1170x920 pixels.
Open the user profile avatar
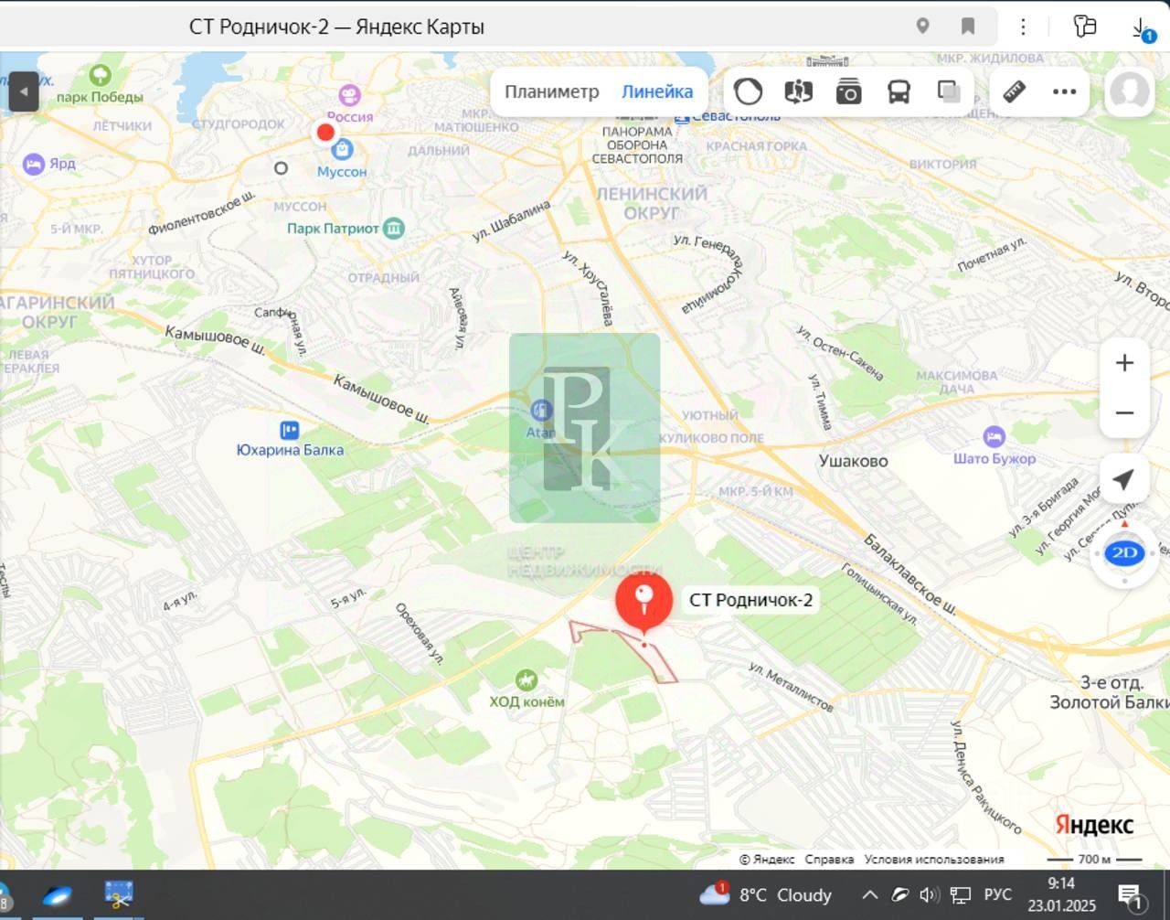[1129, 91]
